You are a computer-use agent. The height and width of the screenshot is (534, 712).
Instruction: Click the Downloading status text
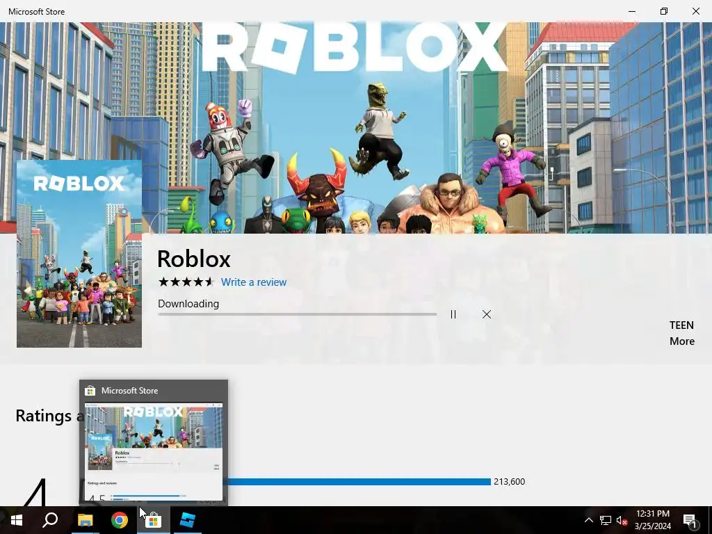pos(188,304)
